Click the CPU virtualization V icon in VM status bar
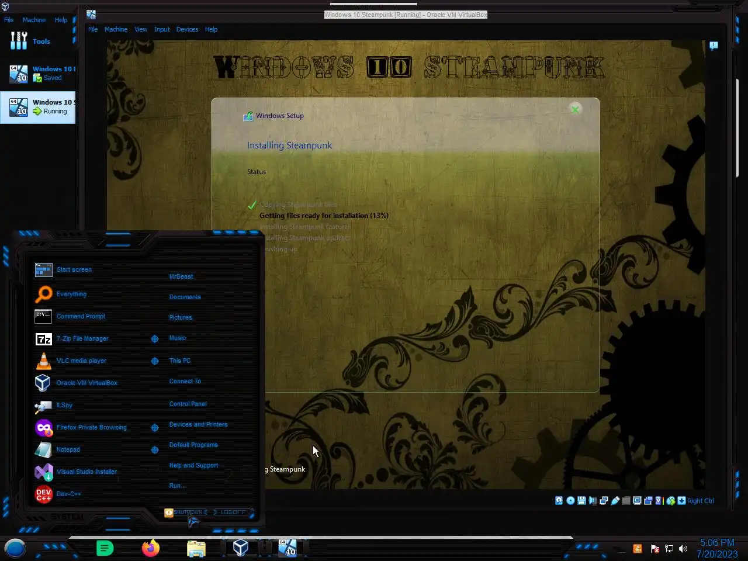The height and width of the screenshot is (561, 748). click(659, 500)
